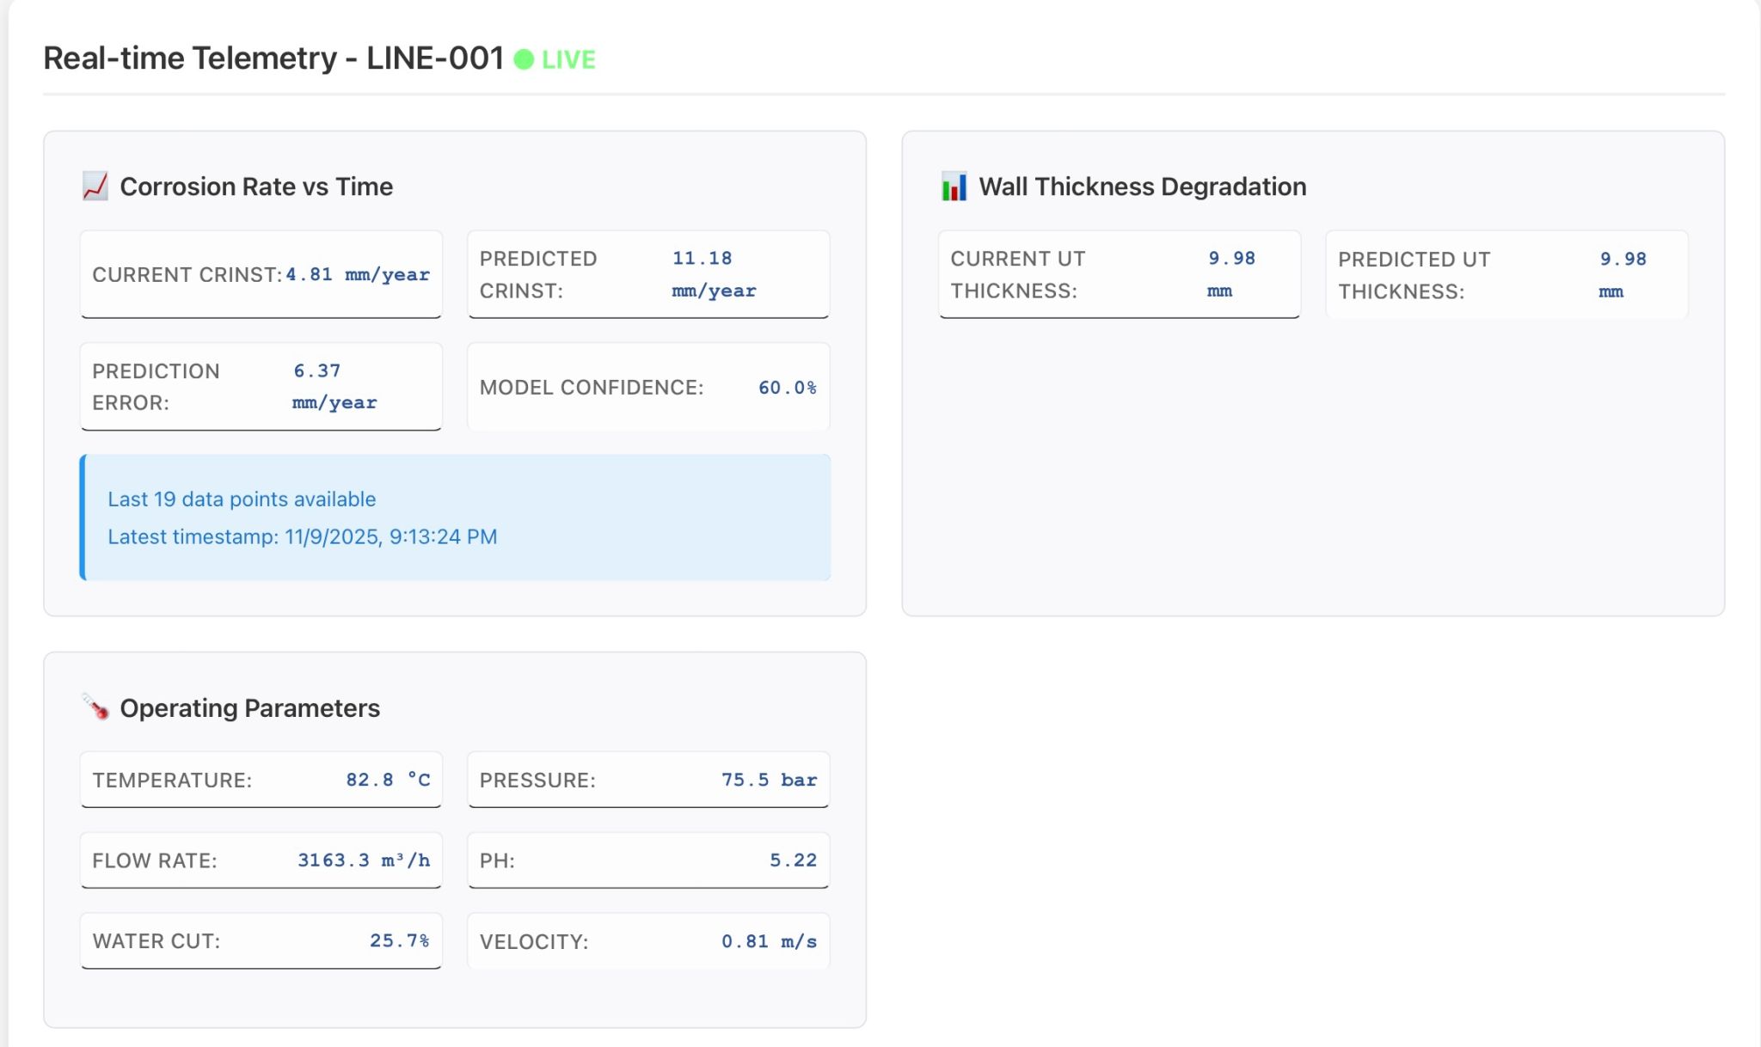Click the Velocity 0.81 m/s field
The image size is (1761, 1047).
(647, 941)
